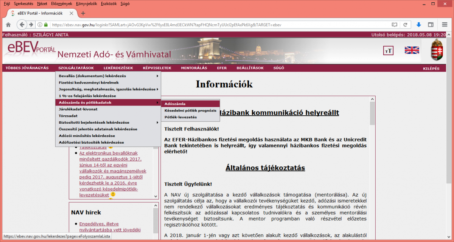Open the LEKÉRDEZÉSEK menu
Viewport: 454px width, 242px height.
118,68
